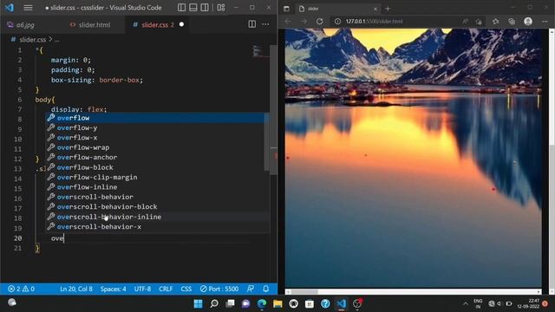This screenshot has height=312, width=555.
Task: Open browser tab actions menu icon
Action: 286,9
